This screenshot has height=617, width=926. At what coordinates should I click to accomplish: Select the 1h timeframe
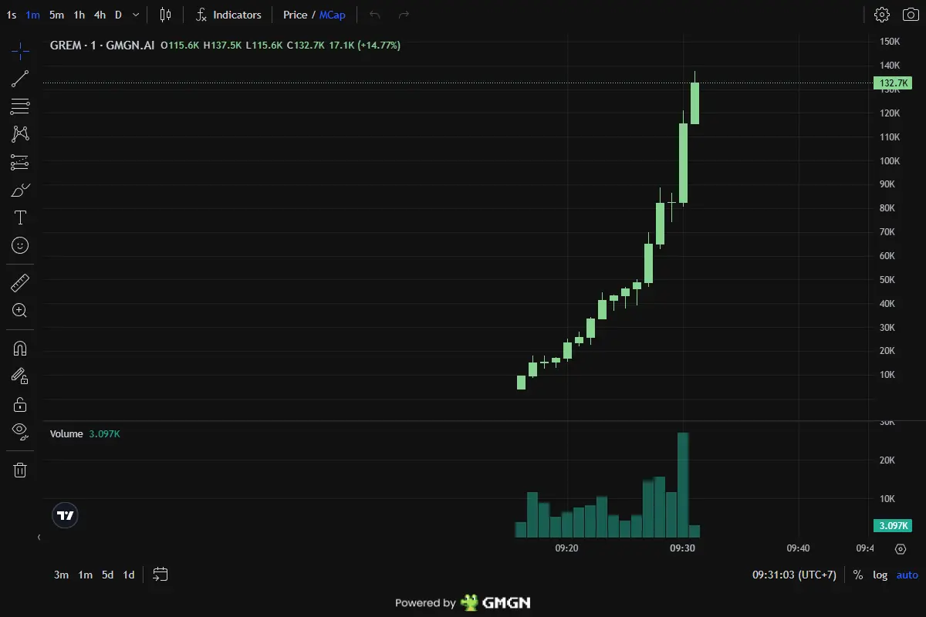click(79, 15)
